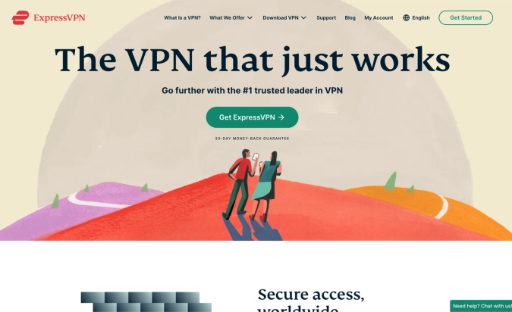Expand the What We Offer chevron

(250, 18)
